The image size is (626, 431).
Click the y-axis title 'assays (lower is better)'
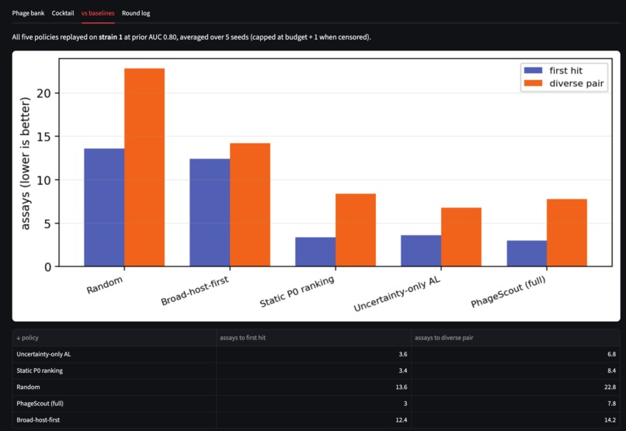[x=25, y=163]
